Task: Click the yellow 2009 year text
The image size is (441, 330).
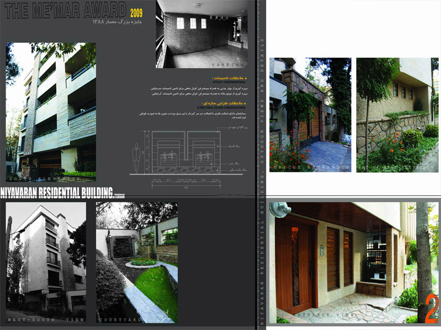Action: (x=136, y=13)
